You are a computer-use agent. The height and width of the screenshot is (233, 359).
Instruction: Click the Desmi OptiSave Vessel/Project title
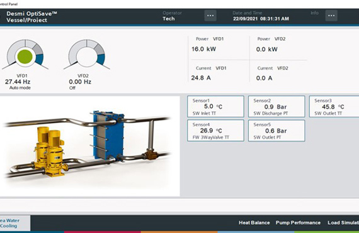(x=31, y=17)
